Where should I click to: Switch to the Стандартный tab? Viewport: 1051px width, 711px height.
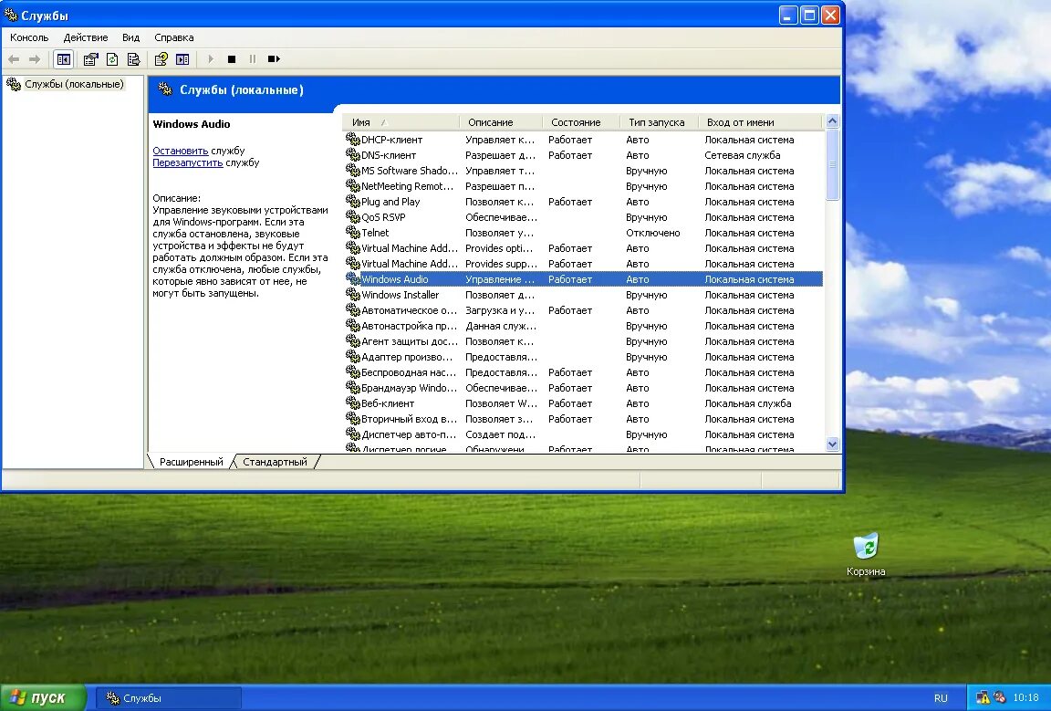click(275, 462)
